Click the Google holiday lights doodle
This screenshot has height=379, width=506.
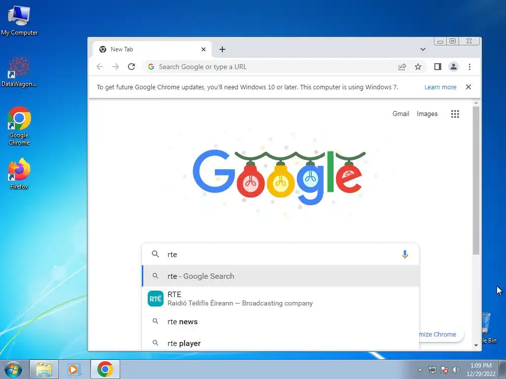pos(280,177)
